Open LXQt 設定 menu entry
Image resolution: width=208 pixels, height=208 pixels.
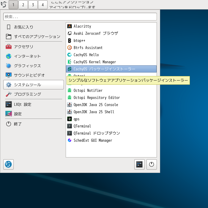34,104
